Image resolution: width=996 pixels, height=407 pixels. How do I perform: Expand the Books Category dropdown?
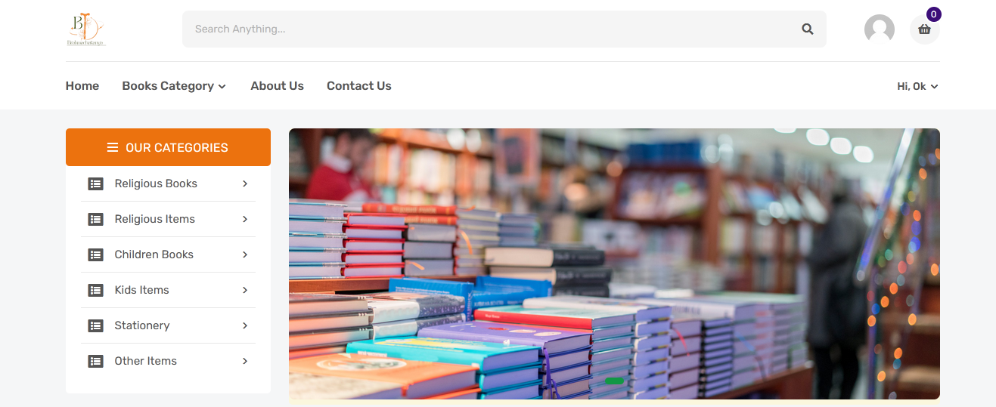coord(174,86)
